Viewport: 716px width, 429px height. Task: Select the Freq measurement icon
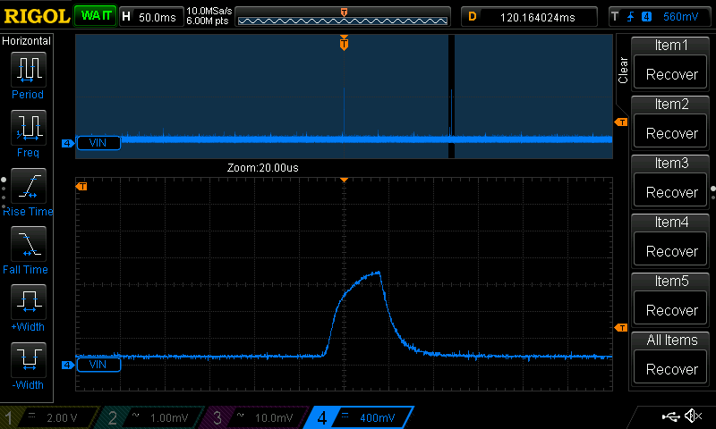[29, 127]
